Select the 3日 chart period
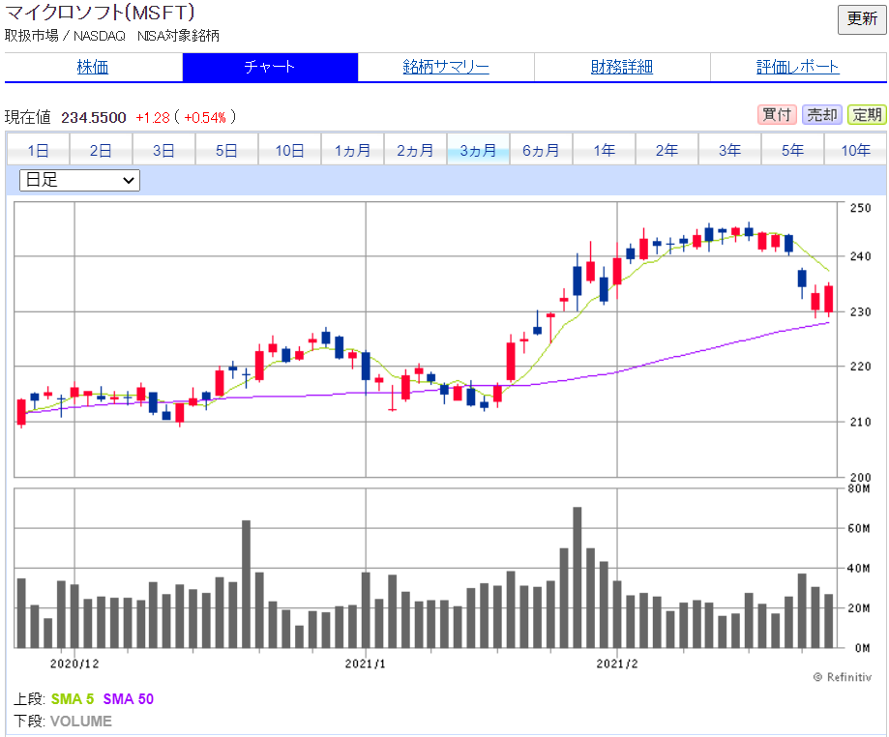This screenshot has width=889, height=737. 163,150
